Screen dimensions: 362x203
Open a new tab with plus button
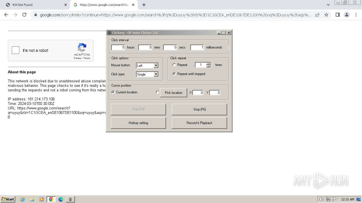point(144,5)
